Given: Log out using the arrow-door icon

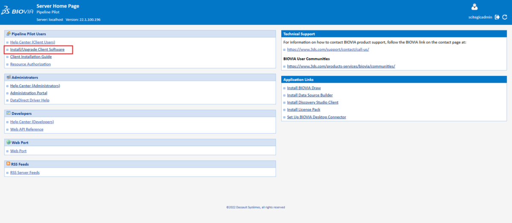Looking at the screenshot, I should [497, 17].
